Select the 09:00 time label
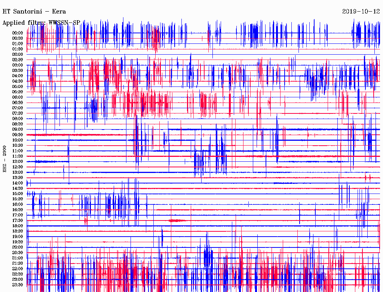The width and height of the screenshot is (383, 292). (x=18, y=130)
